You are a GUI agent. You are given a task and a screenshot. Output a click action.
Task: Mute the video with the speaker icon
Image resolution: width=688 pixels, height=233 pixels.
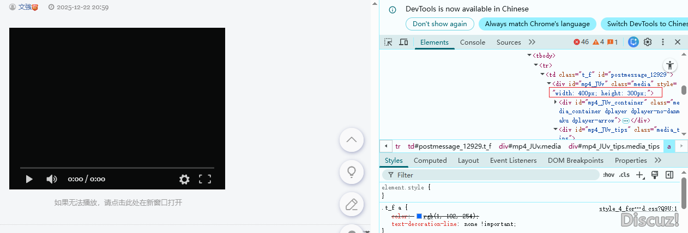point(52,179)
